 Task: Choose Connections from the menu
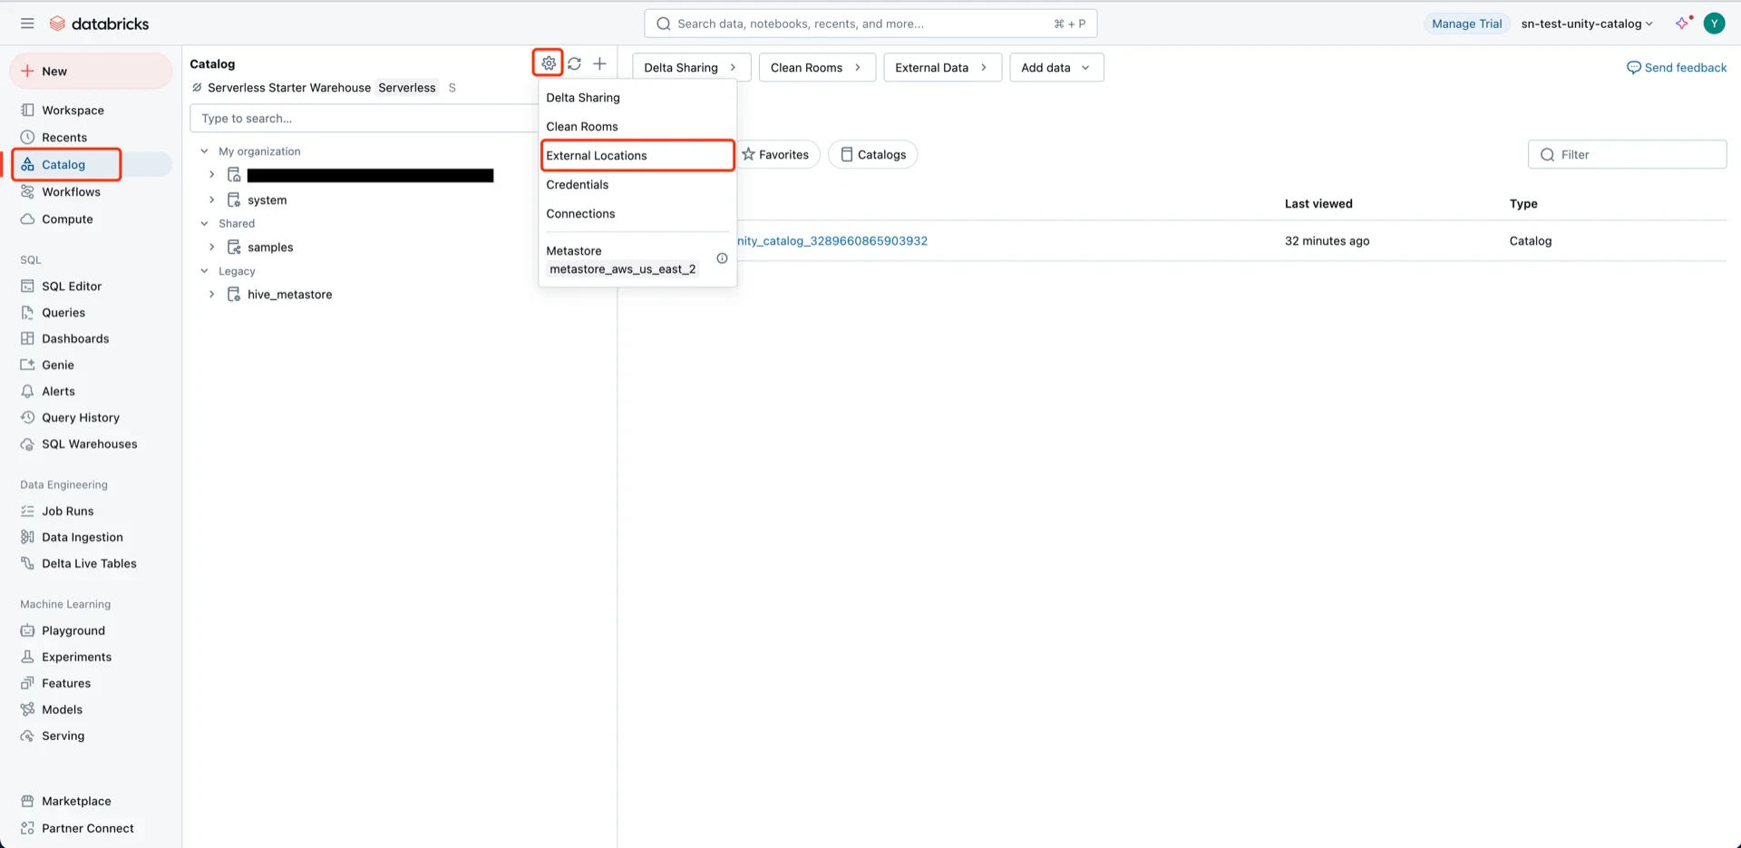637,214
